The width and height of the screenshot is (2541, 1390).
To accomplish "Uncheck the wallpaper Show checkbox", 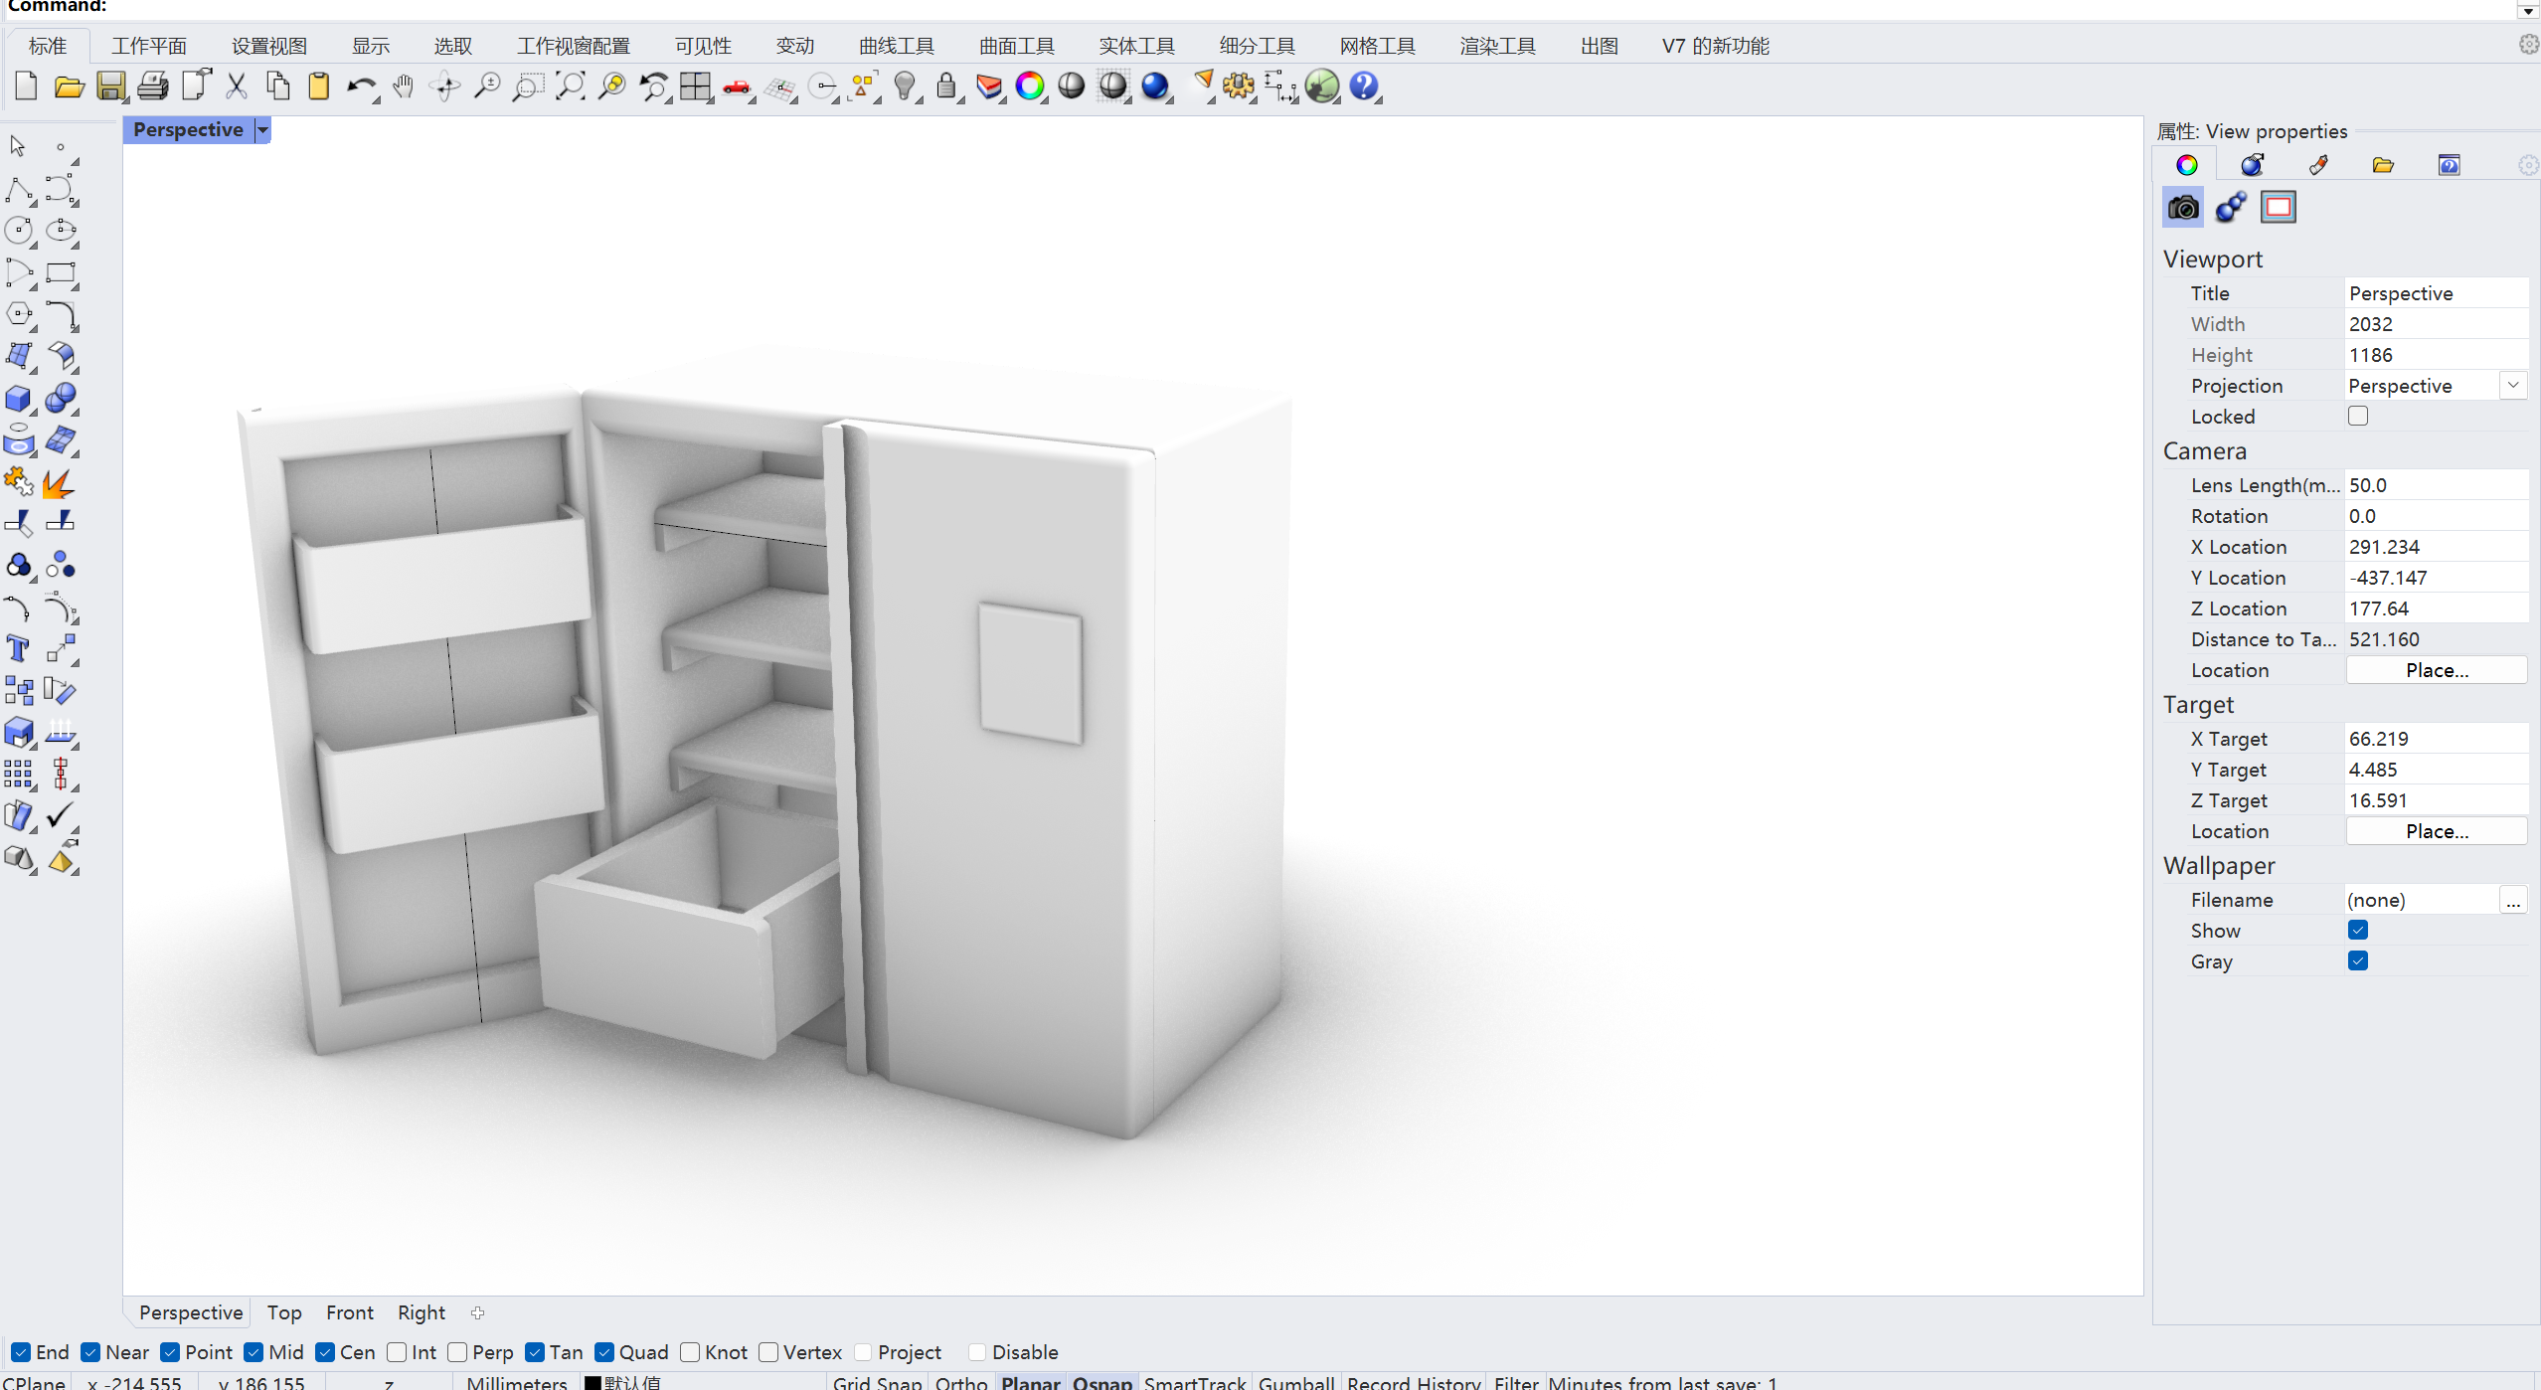I will tap(2358, 930).
